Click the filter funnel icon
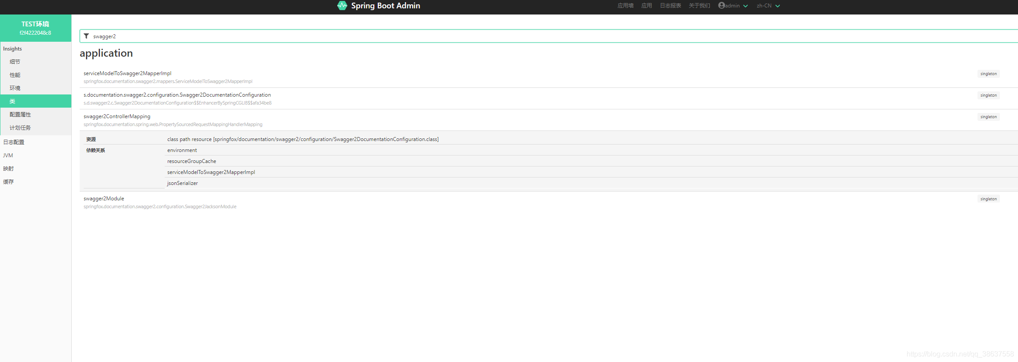Viewport: 1018px width, 362px height. [86, 36]
